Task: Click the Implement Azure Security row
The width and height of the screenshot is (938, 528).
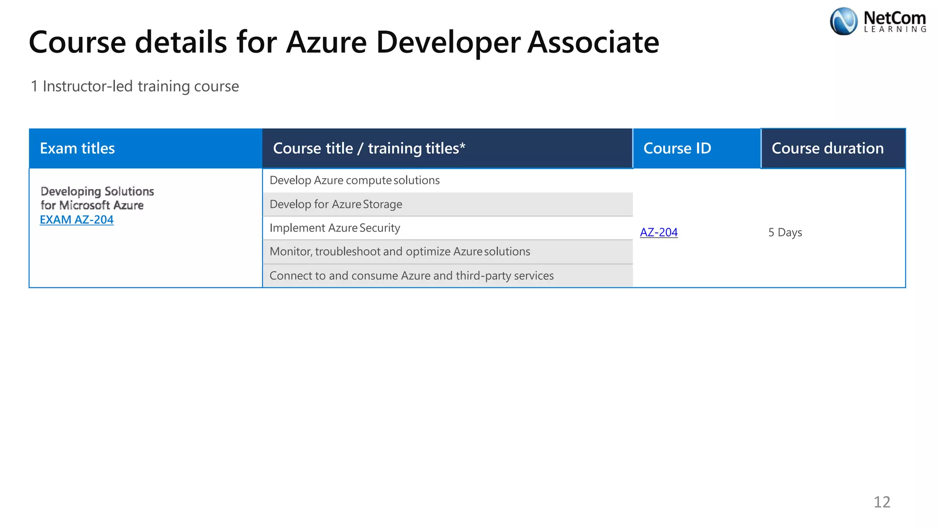Action: point(447,228)
